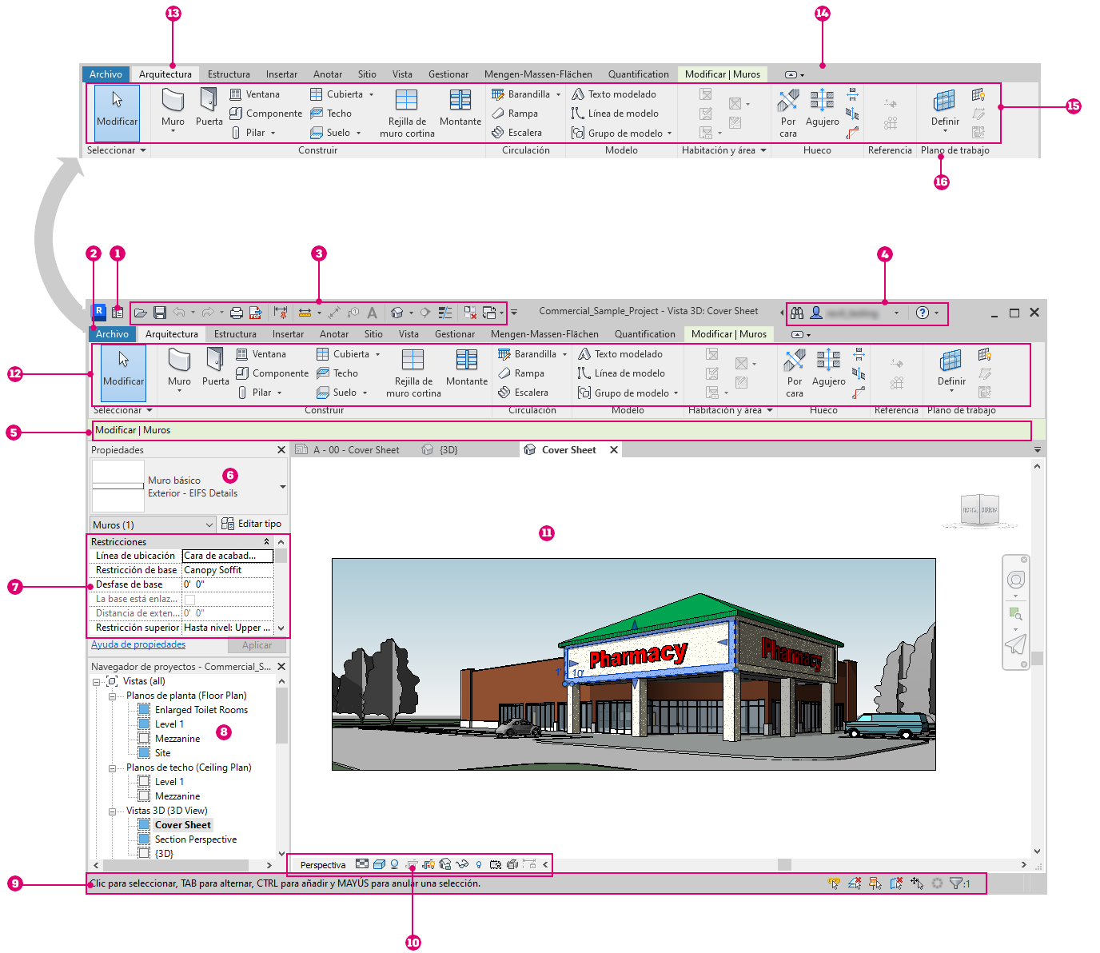Screen dimensions: 1100x953
Task: Click the Export PDF icon in Quick Access toolbar
Action: pos(256,313)
